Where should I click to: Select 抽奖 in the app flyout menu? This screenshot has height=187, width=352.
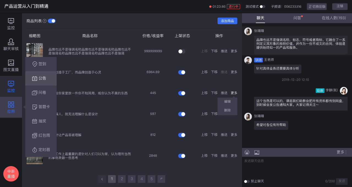point(41,121)
